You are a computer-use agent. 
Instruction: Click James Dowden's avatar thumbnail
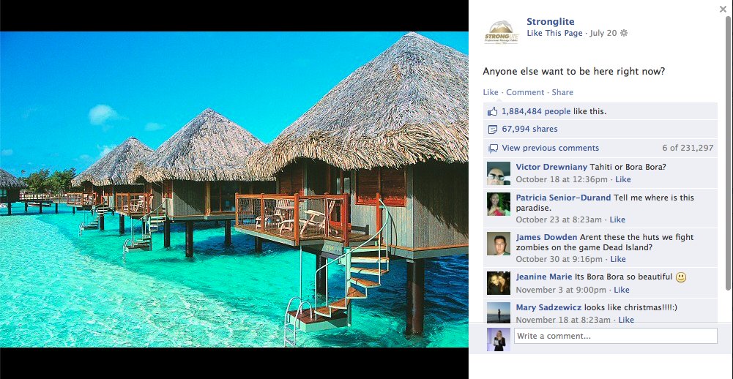pos(499,244)
